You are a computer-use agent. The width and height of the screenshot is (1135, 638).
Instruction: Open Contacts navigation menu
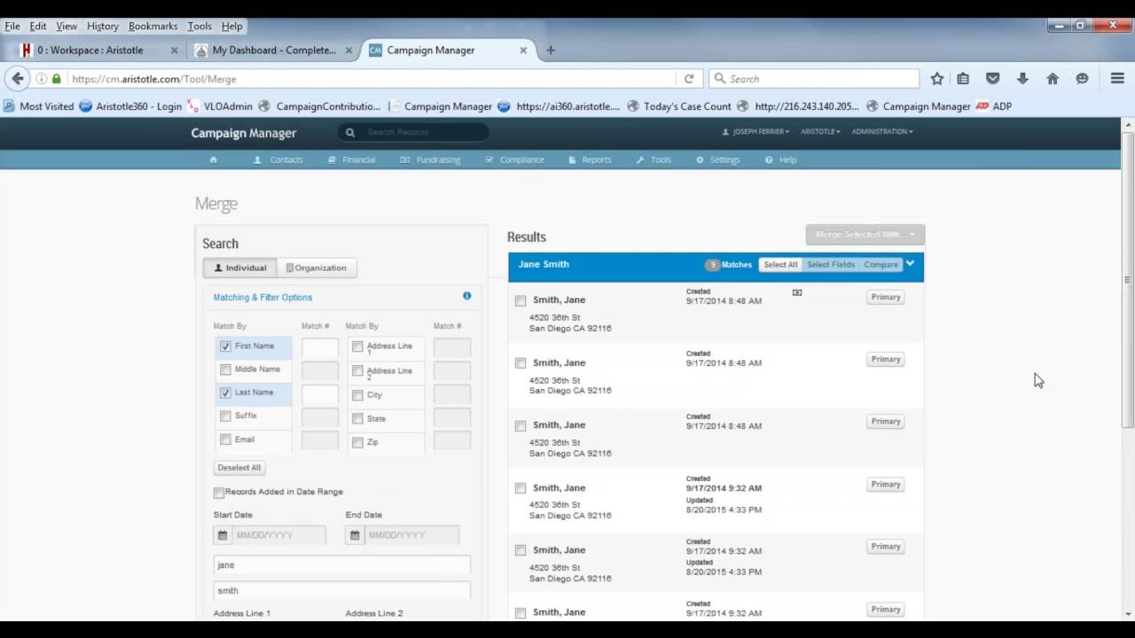tap(278, 159)
